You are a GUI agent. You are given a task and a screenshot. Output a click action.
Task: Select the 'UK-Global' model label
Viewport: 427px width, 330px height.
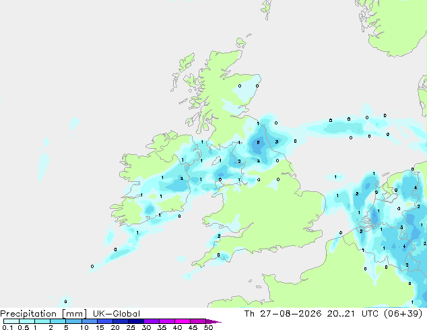[x=117, y=314]
